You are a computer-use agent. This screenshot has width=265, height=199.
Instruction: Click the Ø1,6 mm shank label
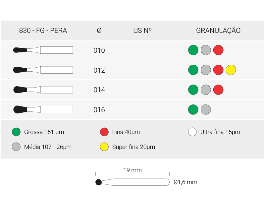pyautogui.click(x=185, y=182)
